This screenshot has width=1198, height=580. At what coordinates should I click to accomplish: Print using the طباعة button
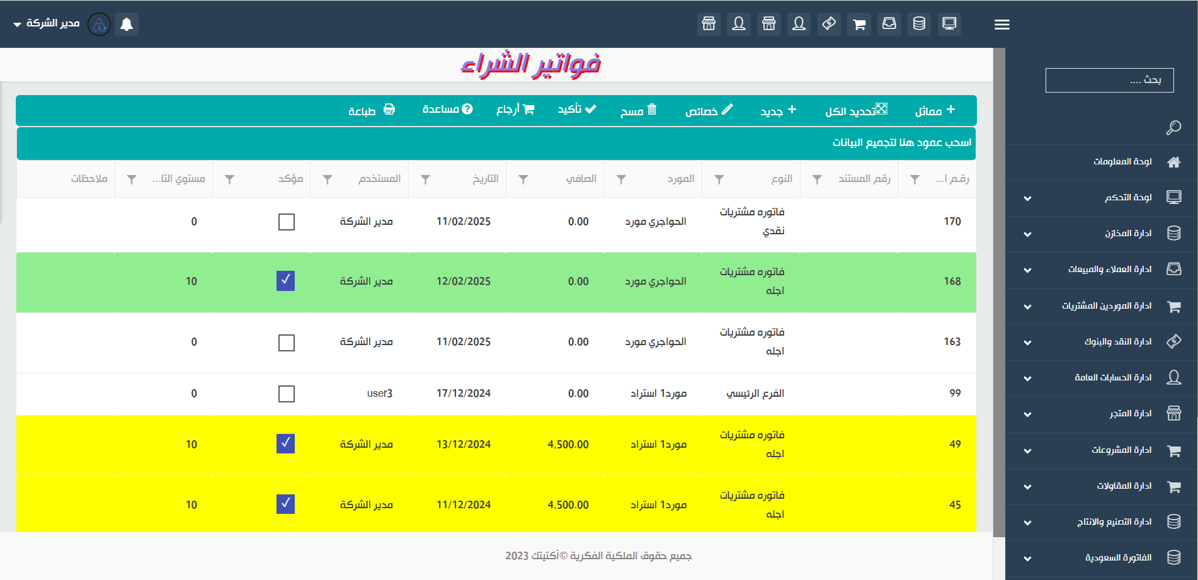coord(372,111)
